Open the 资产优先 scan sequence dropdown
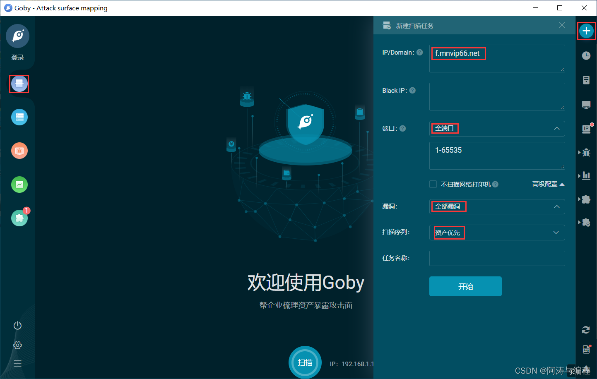The width and height of the screenshot is (597, 379). click(497, 233)
